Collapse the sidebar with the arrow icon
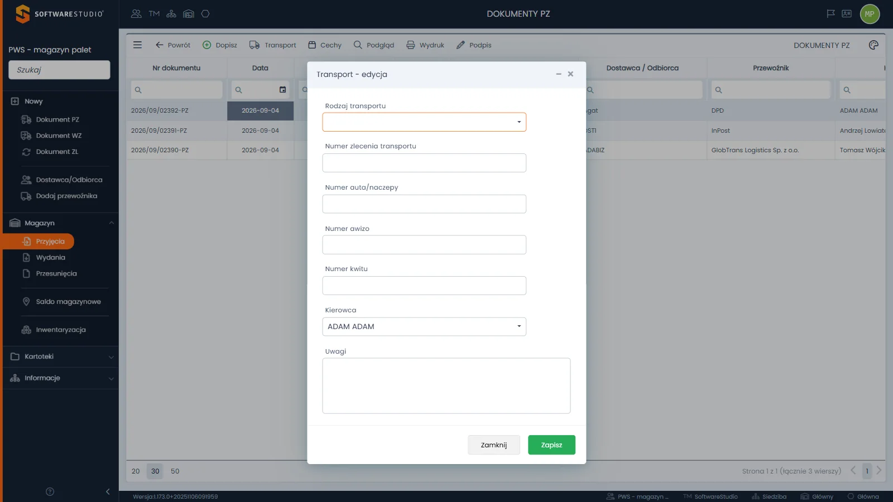The image size is (893, 502). pyautogui.click(x=108, y=491)
